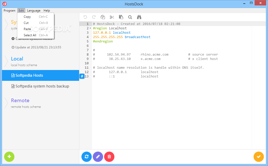Click the green add scheme plus button
268x166 pixels.
pos(9,157)
